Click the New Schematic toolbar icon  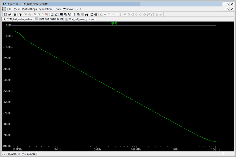[5, 14]
